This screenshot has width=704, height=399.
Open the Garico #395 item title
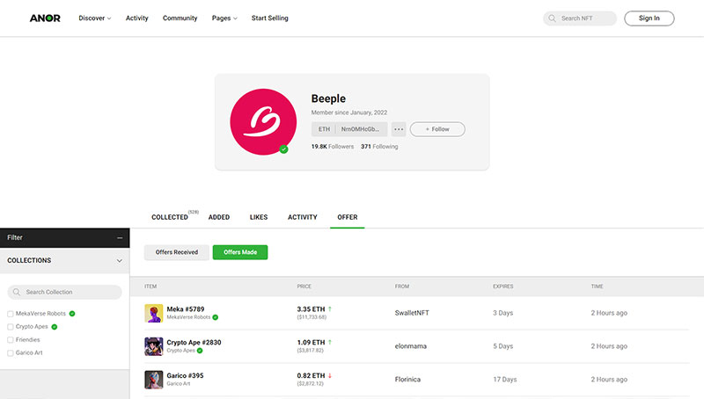pyautogui.click(x=185, y=375)
